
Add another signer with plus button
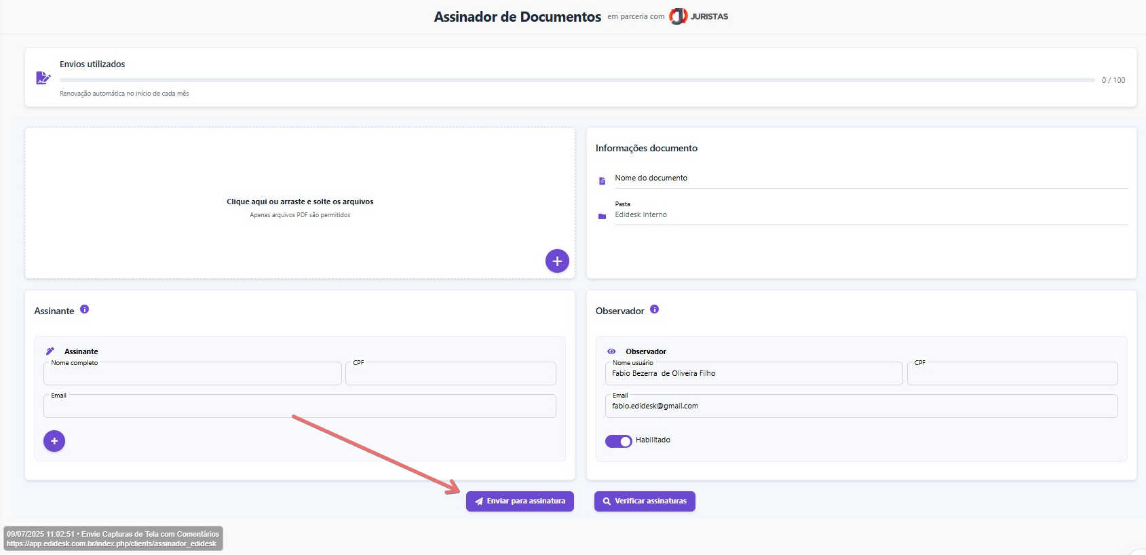click(x=54, y=441)
